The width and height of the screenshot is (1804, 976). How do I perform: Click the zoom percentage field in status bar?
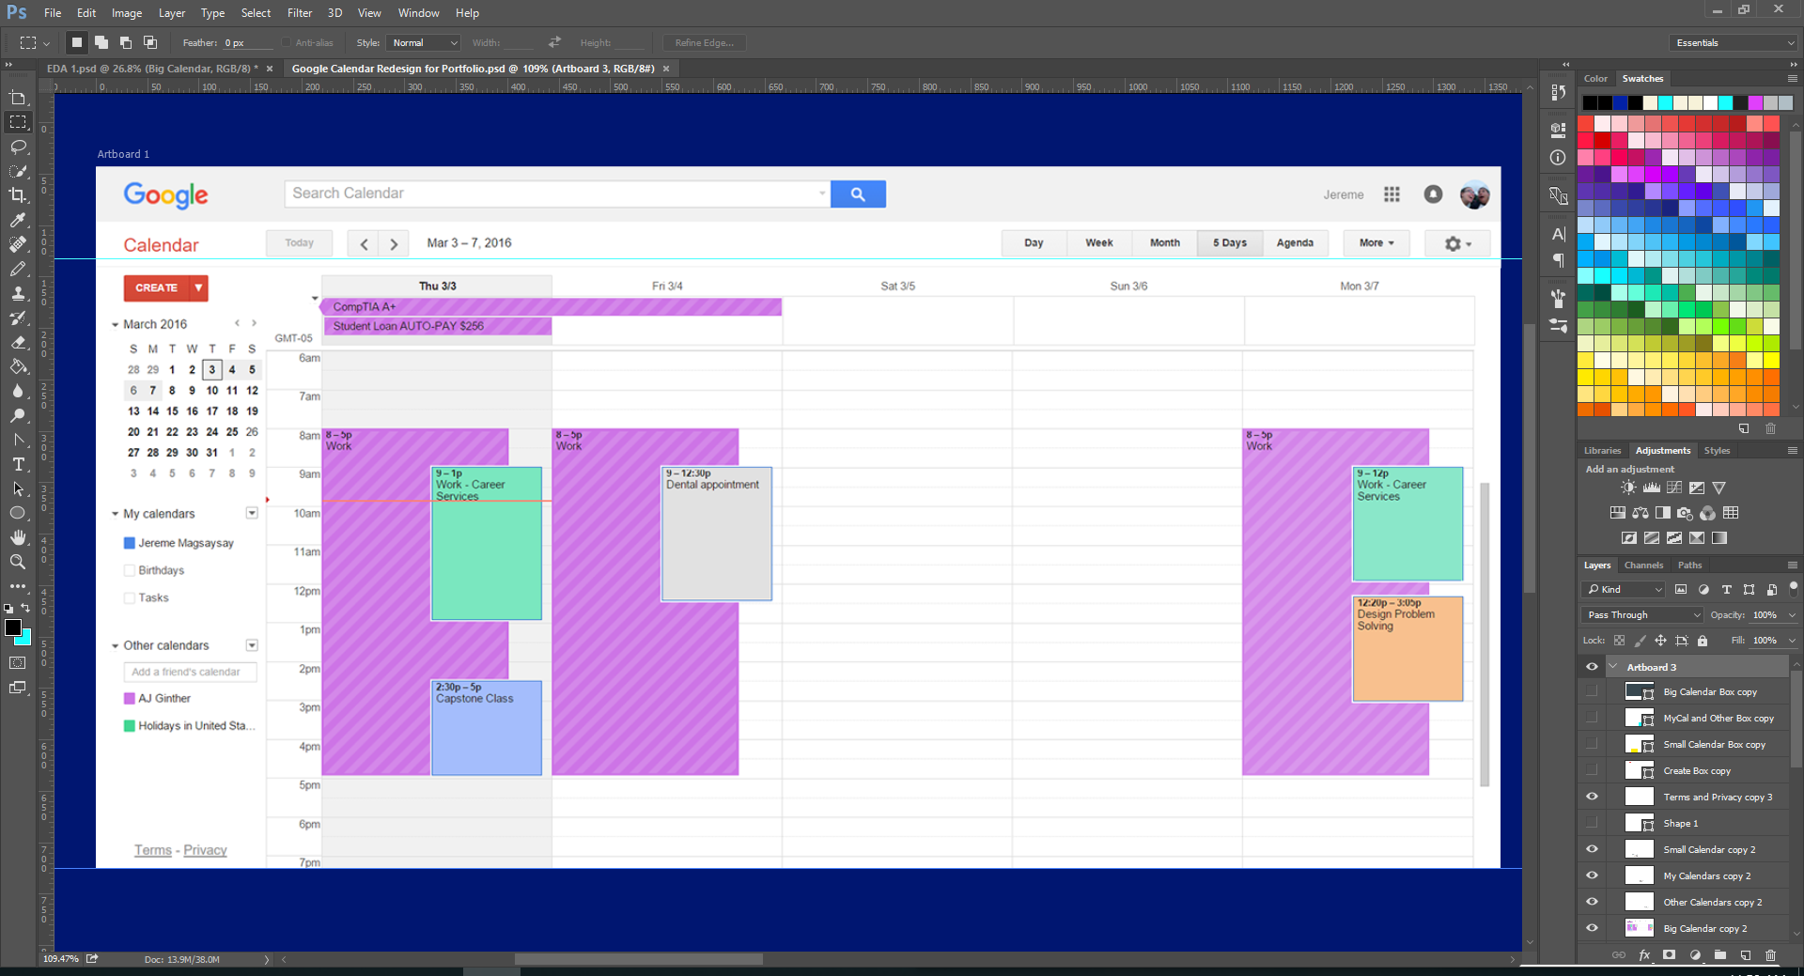(x=62, y=959)
